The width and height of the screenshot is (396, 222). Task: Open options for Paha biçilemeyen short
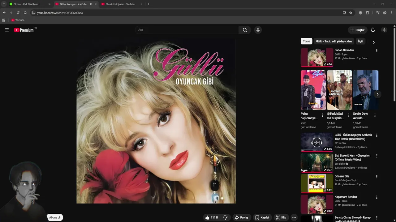[x=322, y=115]
